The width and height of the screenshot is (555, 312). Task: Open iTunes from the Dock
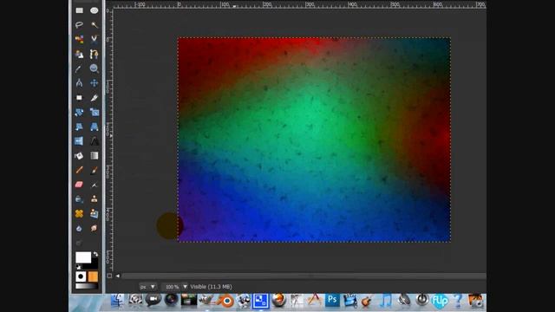point(386,301)
